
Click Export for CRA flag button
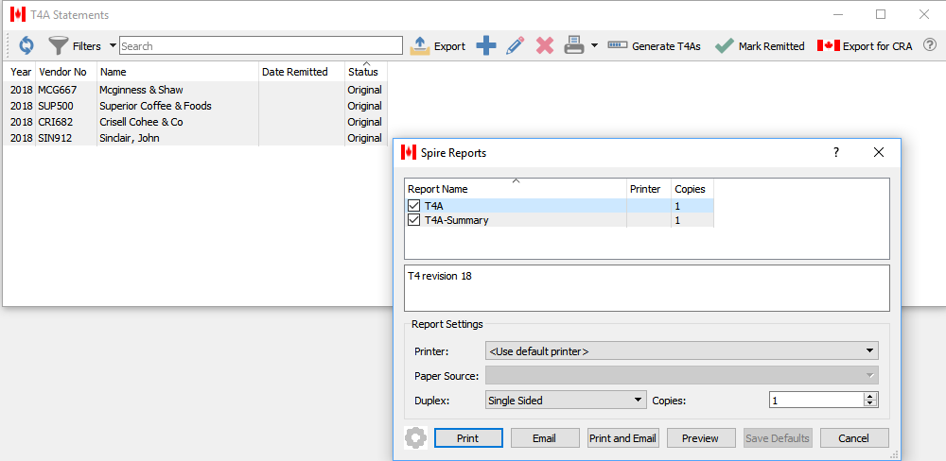click(865, 45)
